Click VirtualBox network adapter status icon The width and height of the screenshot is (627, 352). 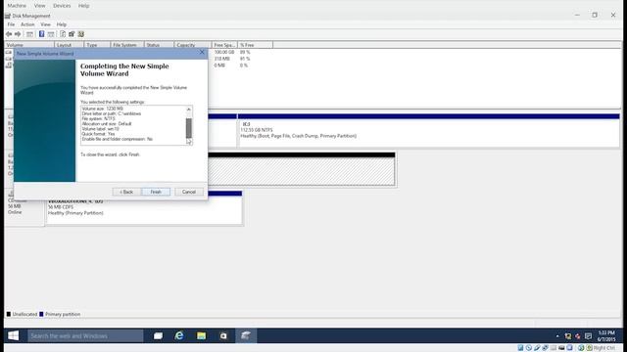pos(545,348)
